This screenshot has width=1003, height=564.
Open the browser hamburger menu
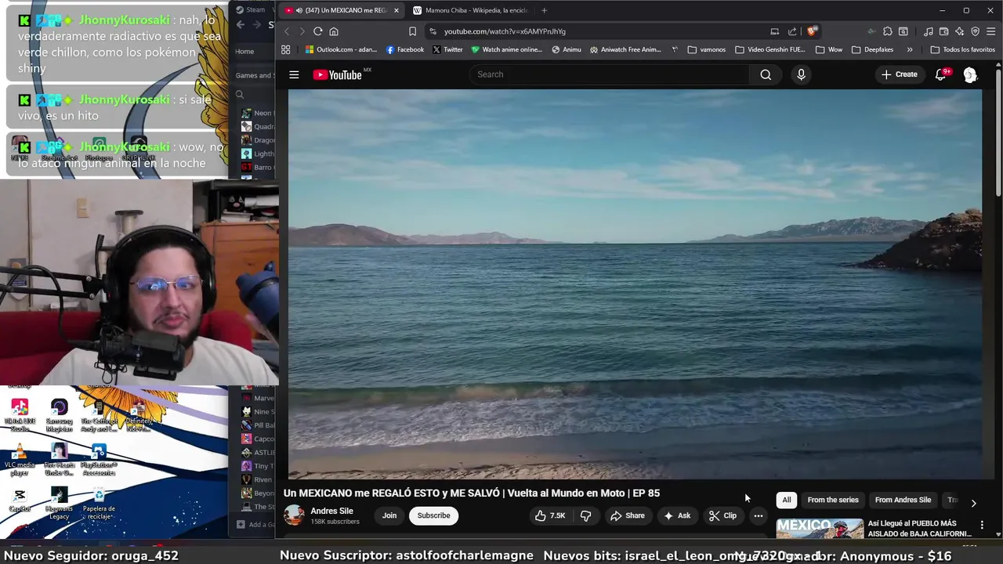tap(991, 31)
